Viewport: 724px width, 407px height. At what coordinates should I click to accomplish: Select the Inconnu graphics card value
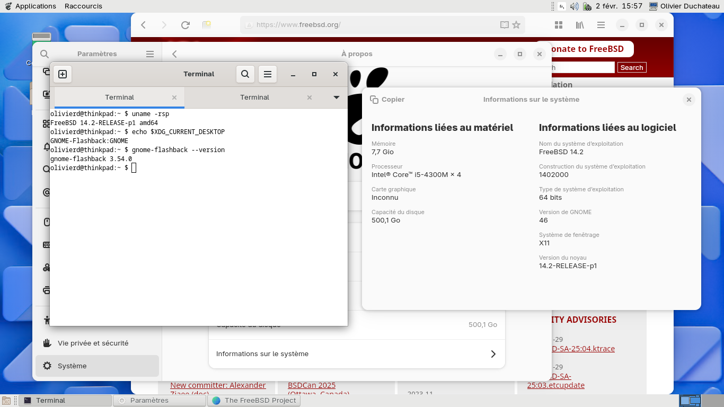[385, 198]
